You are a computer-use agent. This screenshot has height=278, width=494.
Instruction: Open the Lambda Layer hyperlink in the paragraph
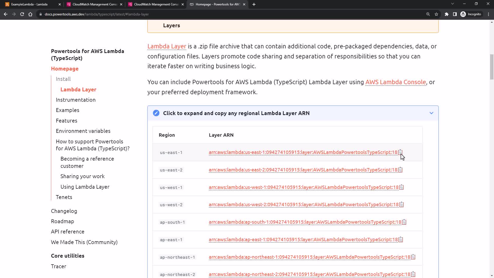[x=166, y=46]
